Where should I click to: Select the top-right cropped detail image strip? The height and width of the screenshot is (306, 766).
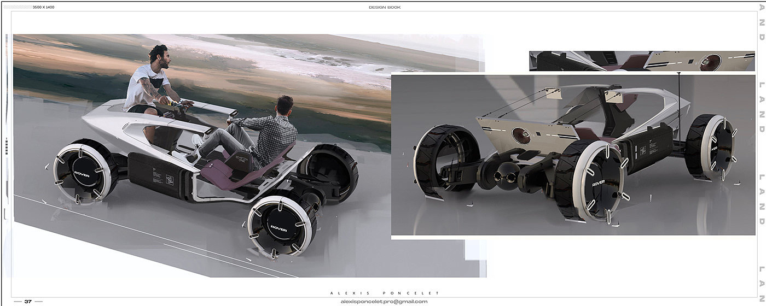pos(642,61)
